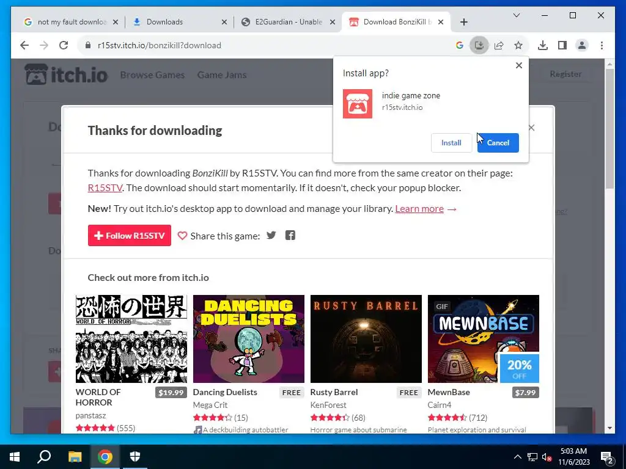Open Chrome downloads tray icon
The height and width of the screenshot is (469, 626).
click(x=543, y=45)
